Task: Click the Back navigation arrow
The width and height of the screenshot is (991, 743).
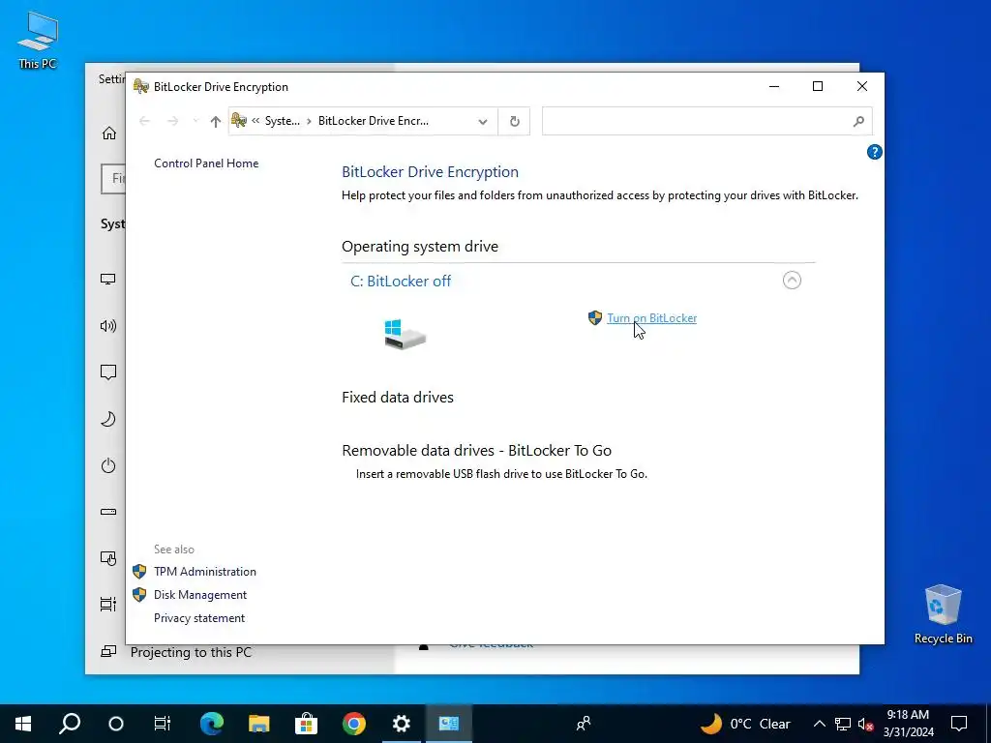Action: point(145,121)
